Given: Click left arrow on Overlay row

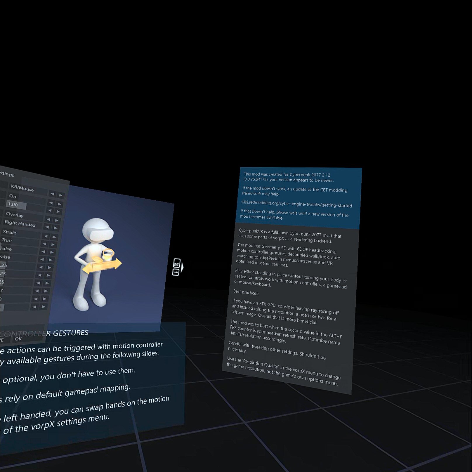Looking at the screenshot, I should coord(48,219).
